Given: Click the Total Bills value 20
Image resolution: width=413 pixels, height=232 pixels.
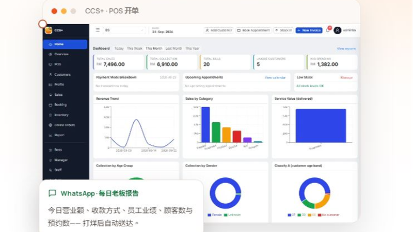Looking at the screenshot, I should click(206, 64).
